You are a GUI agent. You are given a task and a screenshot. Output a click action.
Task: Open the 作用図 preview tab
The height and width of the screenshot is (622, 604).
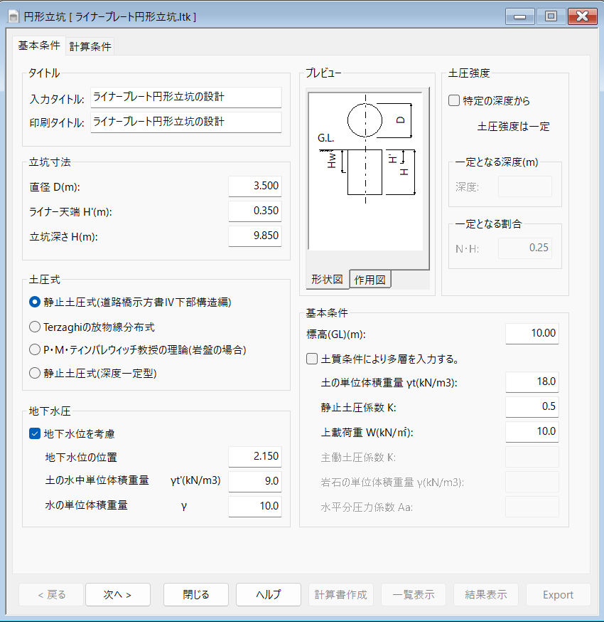coord(370,280)
